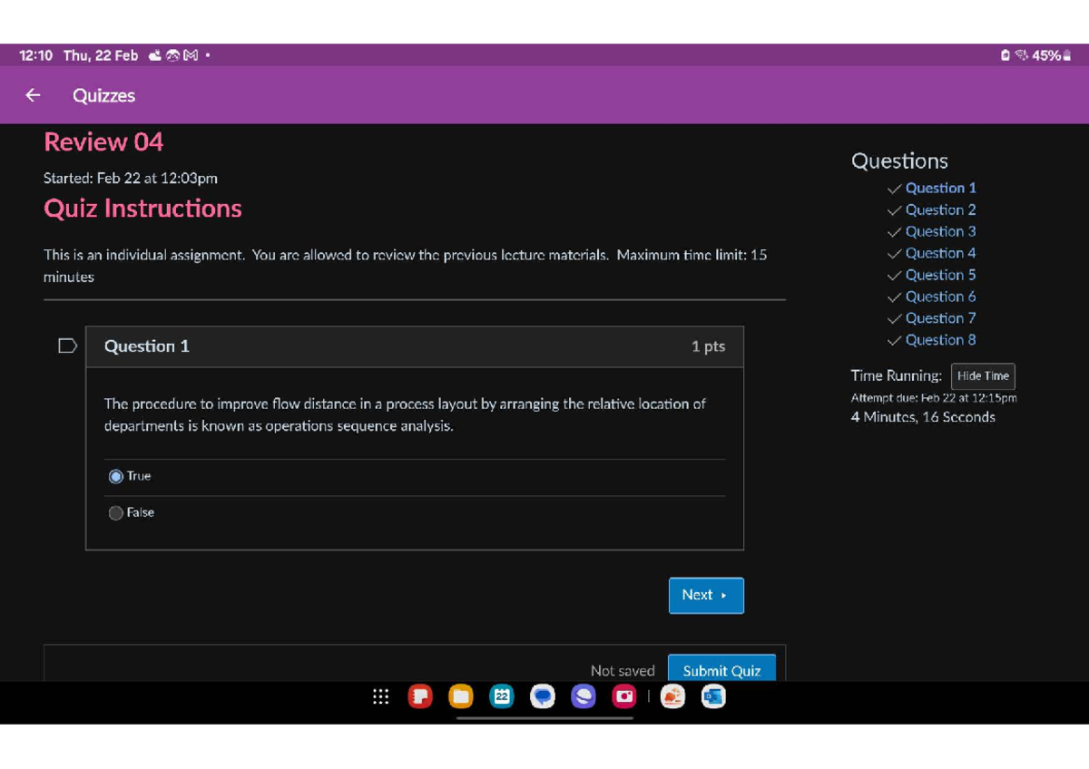Open the Calendar app showing 22
Viewport: 1089px width, 769px height.
pyautogui.click(x=502, y=696)
